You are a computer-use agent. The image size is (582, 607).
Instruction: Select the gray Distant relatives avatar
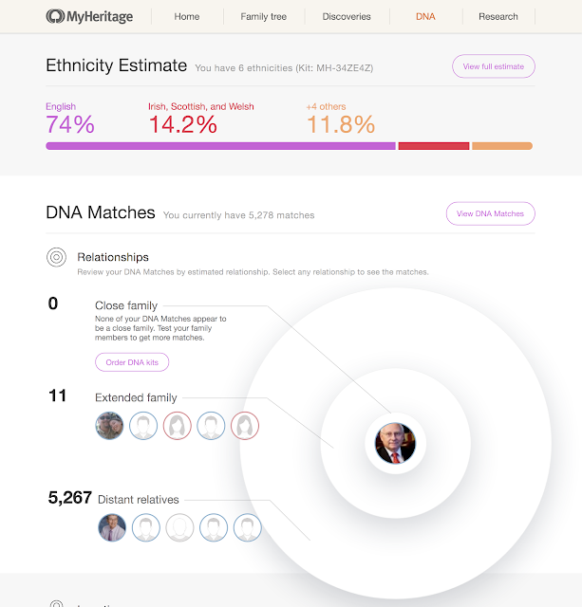[178, 527]
